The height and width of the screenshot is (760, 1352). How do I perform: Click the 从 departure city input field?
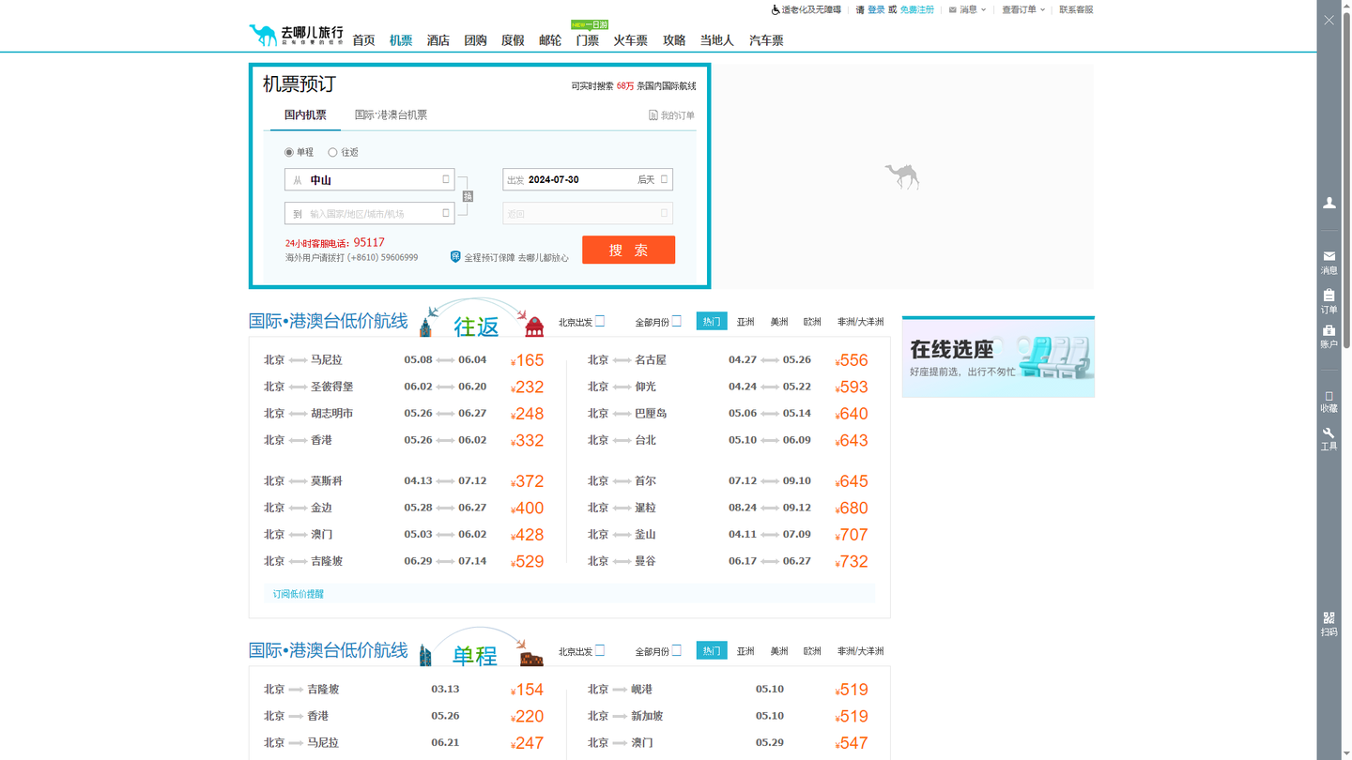pyautogui.click(x=370, y=179)
